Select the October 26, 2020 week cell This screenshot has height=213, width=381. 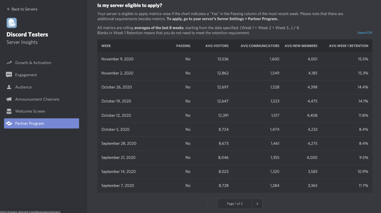[117, 87]
